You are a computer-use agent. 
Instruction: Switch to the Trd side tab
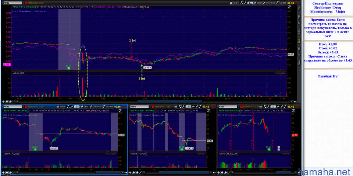[299, 8]
